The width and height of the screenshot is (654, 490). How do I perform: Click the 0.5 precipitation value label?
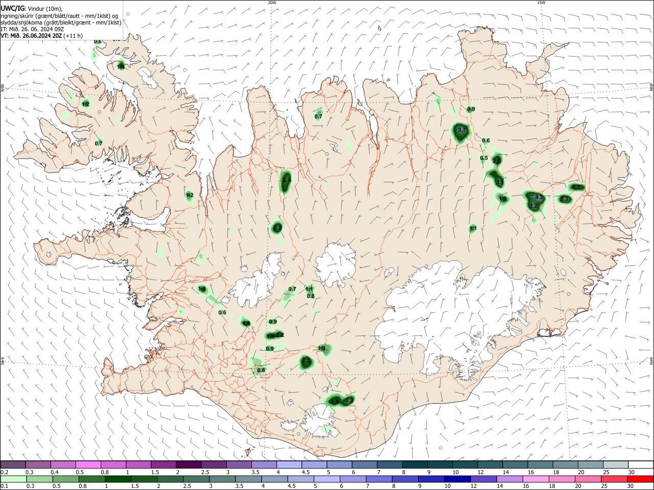coord(484,158)
